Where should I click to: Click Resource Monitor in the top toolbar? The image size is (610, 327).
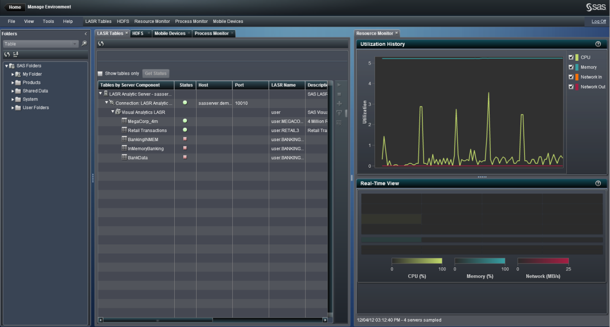point(152,21)
